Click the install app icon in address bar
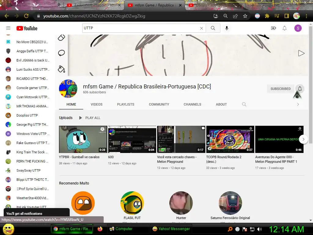This screenshot has height=235, width=313. [215, 16]
